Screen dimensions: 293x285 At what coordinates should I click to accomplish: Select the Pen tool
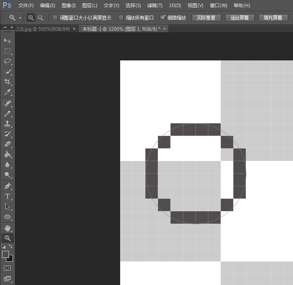coord(7,186)
